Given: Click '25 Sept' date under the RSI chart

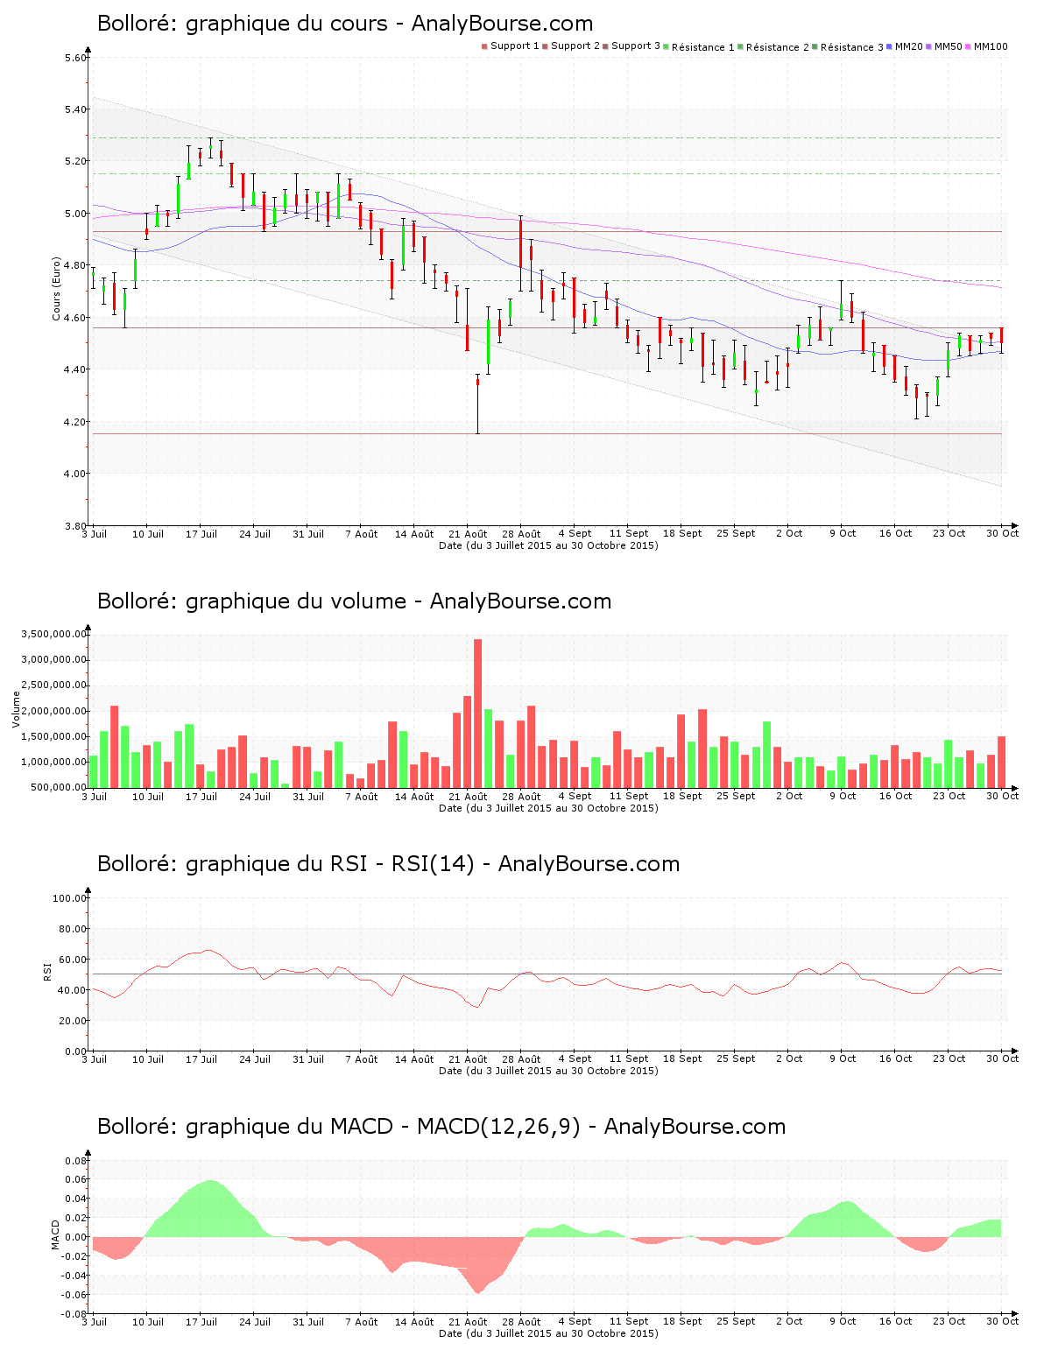Looking at the screenshot, I should 736,1059.
